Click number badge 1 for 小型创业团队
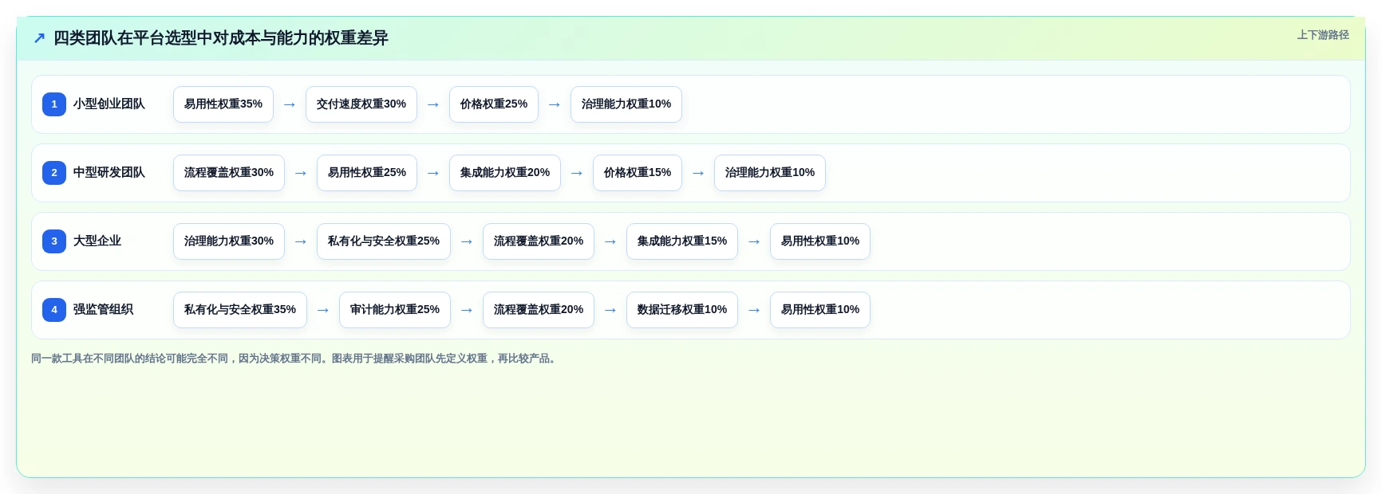Screen dimensions: 1382x494 click(54, 104)
